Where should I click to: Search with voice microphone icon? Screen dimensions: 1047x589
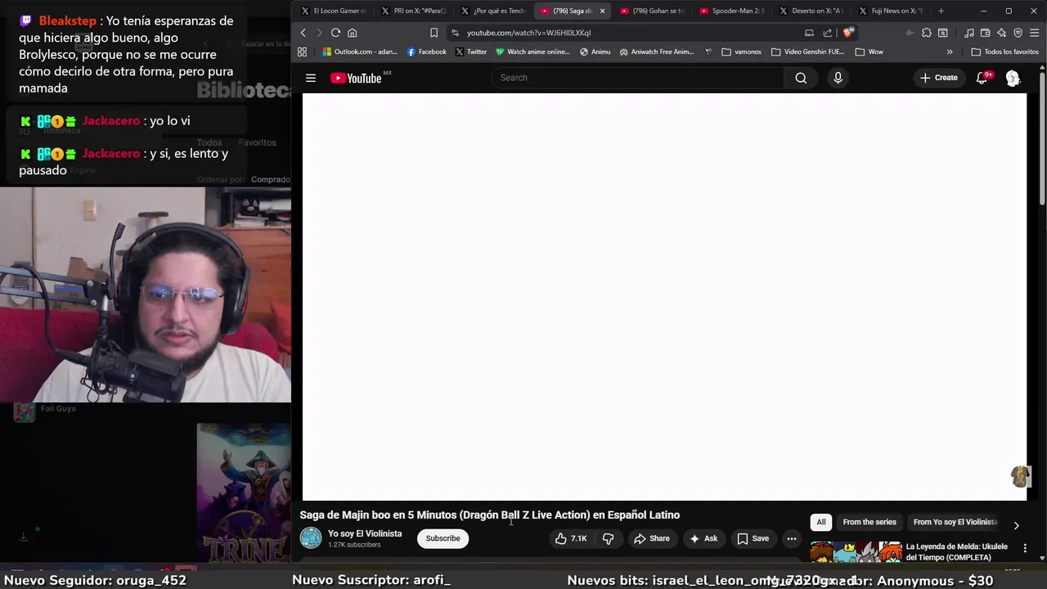pos(838,78)
